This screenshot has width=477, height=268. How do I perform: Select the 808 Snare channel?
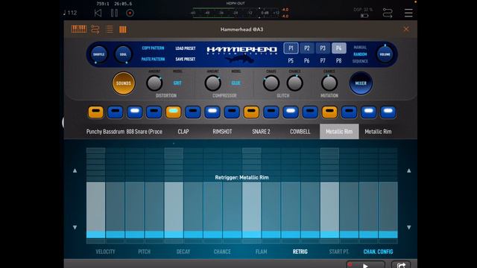(144, 132)
